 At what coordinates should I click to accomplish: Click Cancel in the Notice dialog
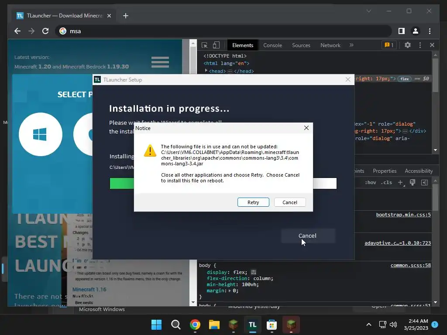(x=290, y=202)
